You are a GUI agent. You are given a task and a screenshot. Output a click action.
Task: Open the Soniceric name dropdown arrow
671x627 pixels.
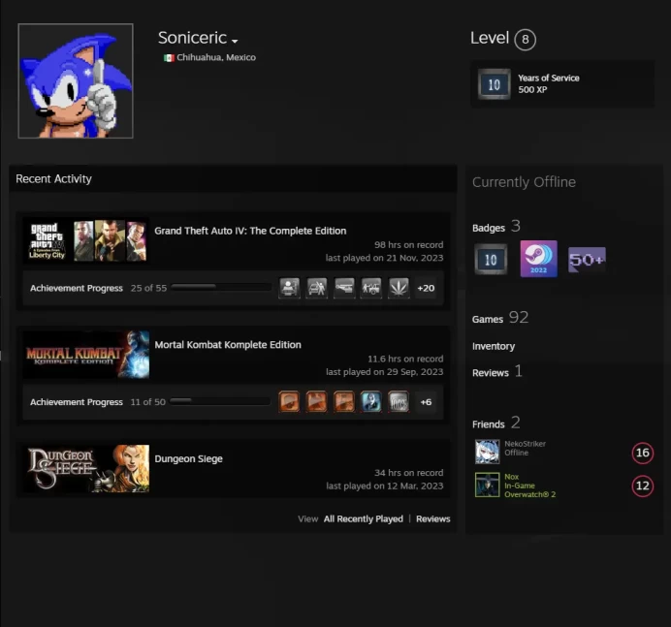[235, 41]
